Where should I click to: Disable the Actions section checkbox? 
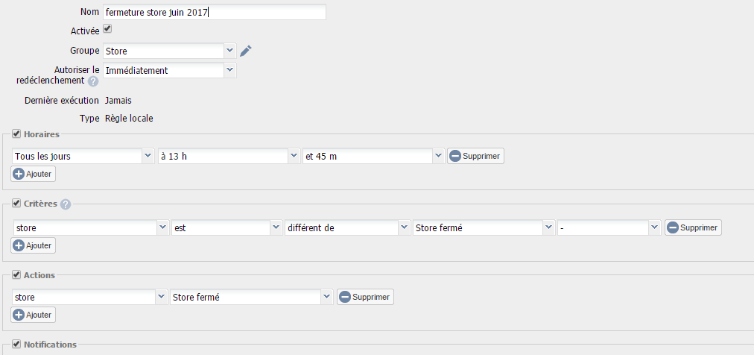coord(16,275)
